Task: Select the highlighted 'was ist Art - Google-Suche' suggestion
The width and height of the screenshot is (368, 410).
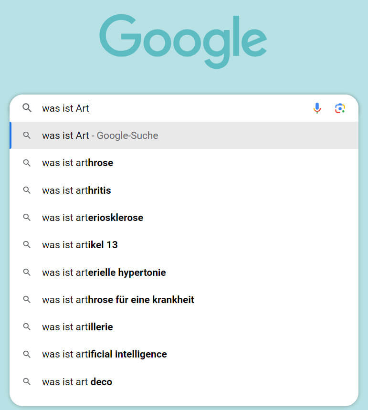Action: 100,136
